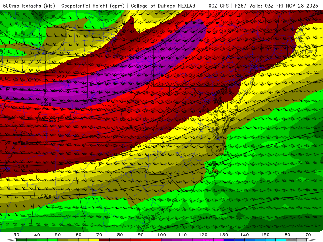Image resolution: width=323 pixels, height=242 pixels.
Task: Click the white right arrow cap of the color bar
Action: pyautogui.click(x=312, y=240)
